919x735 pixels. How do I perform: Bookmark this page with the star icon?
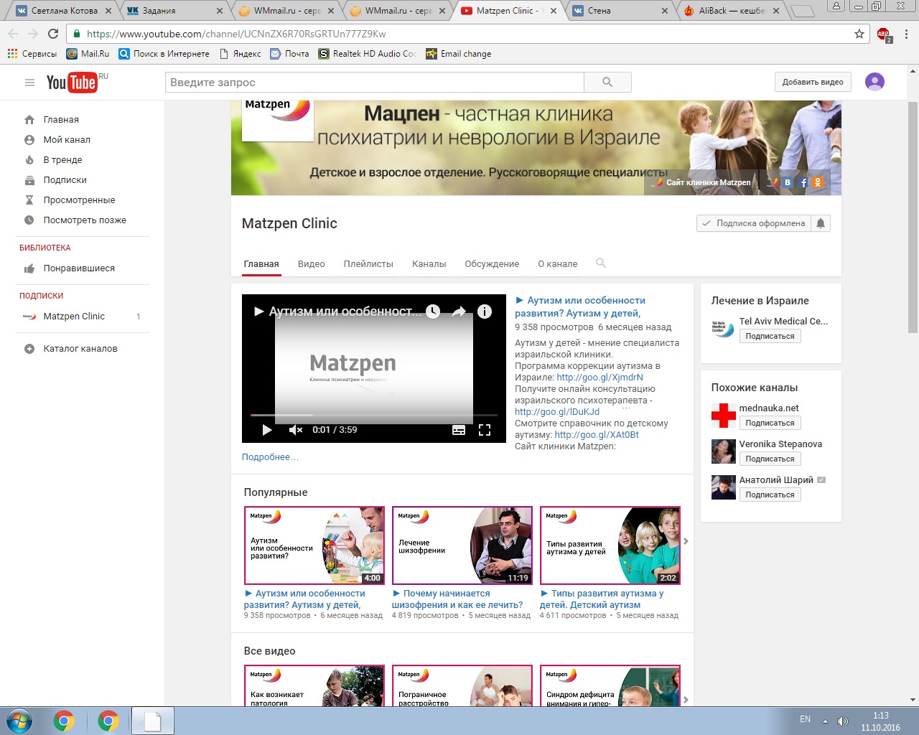859,34
